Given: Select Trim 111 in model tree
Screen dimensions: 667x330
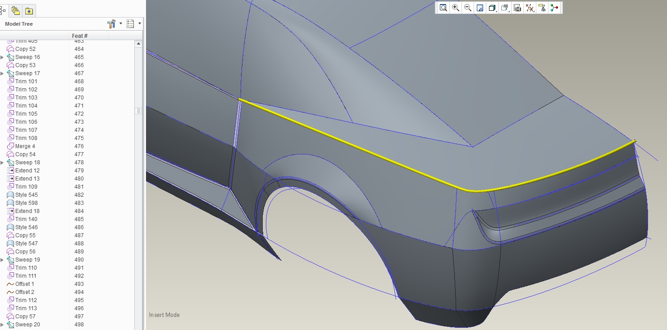Looking at the screenshot, I should point(26,276).
